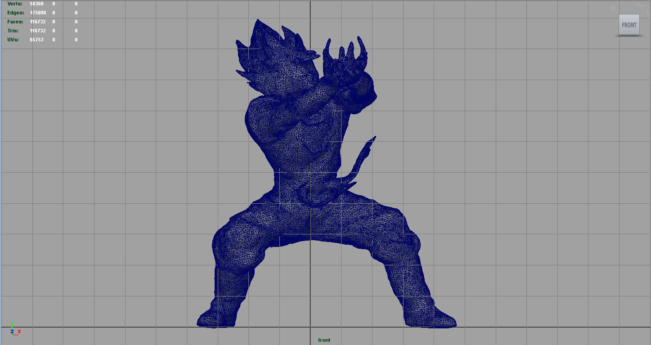Click the 'Verts:' heads-up label
This screenshot has width=651, height=345.
click(x=15, y=4)
